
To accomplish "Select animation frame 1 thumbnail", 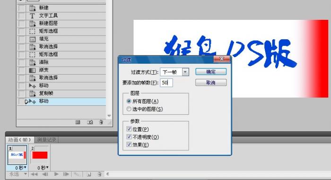I will coord(17,155).
